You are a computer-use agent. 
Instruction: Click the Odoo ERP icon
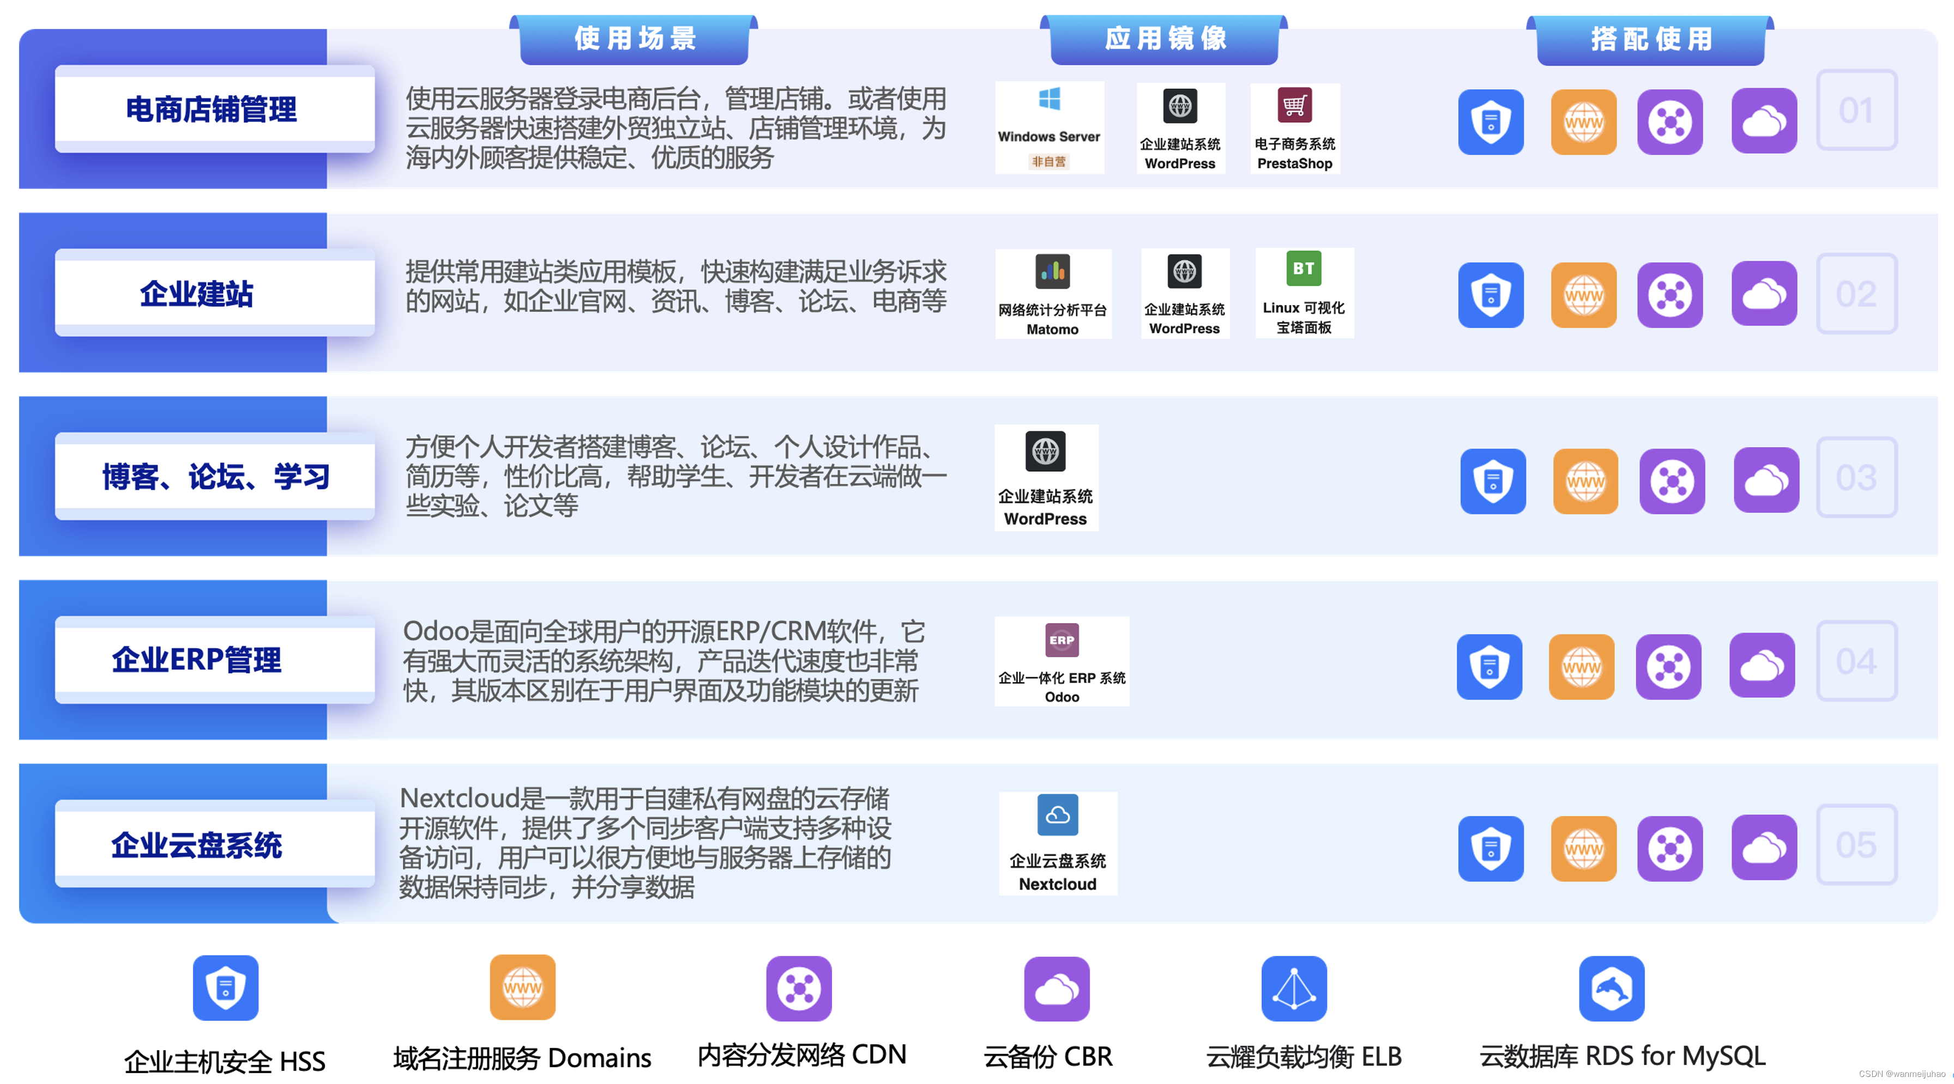pos(1062,641)
